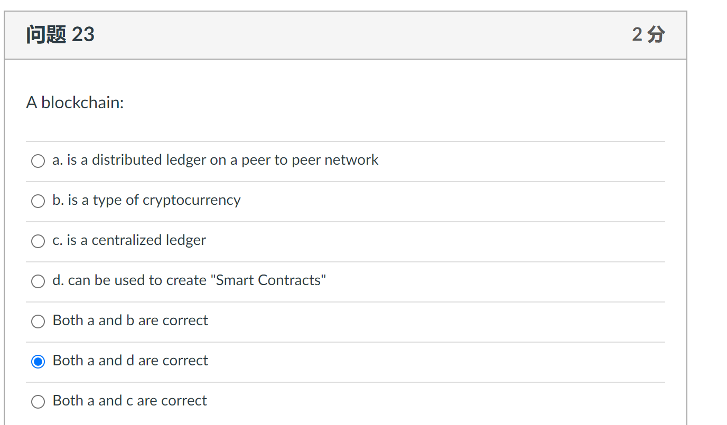Select 'Both a and b are correct' radio button
Screen dimensions: 727x425
[x=38, y=322]
